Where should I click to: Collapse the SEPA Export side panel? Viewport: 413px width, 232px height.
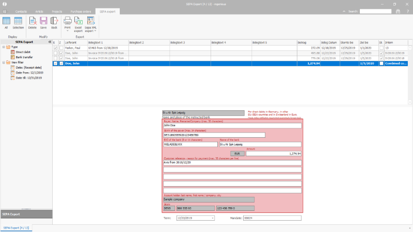[50, 42]
